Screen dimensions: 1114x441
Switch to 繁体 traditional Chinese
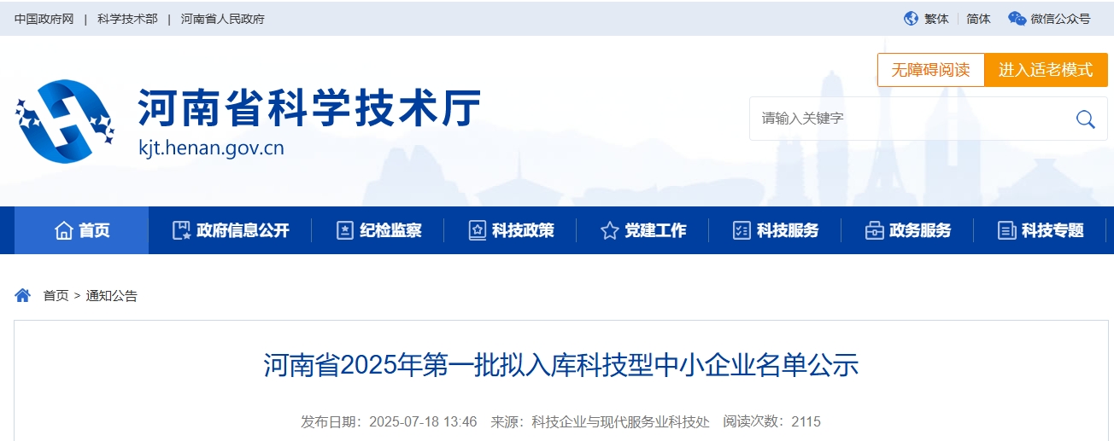tap(936, 19)
